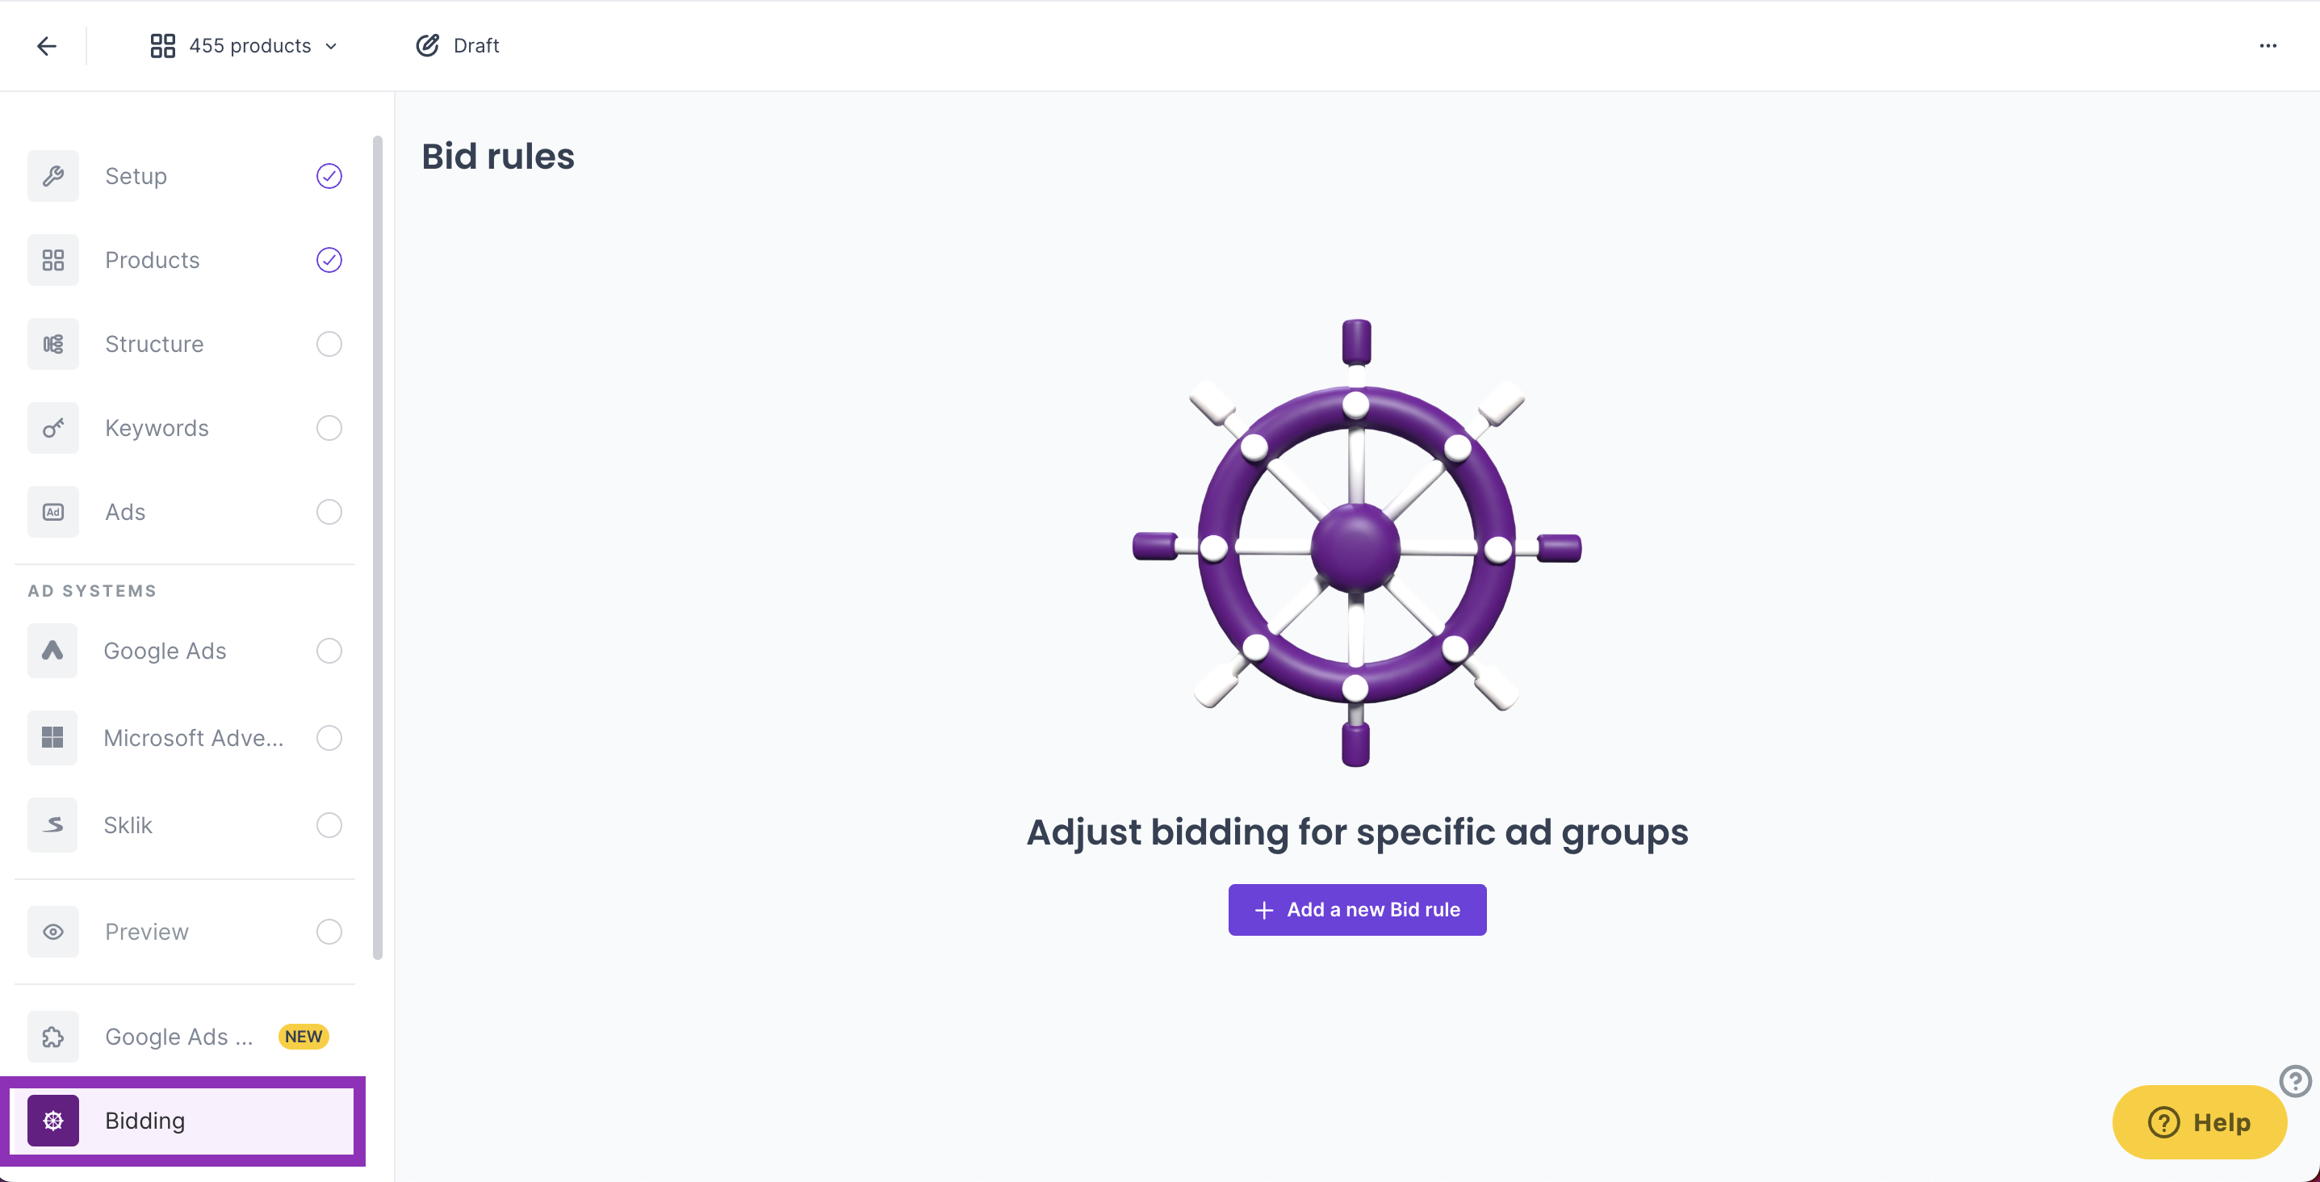2320x1182 pixels.
Task: Click the Structure step status circle
Action: tap(329, 344)
